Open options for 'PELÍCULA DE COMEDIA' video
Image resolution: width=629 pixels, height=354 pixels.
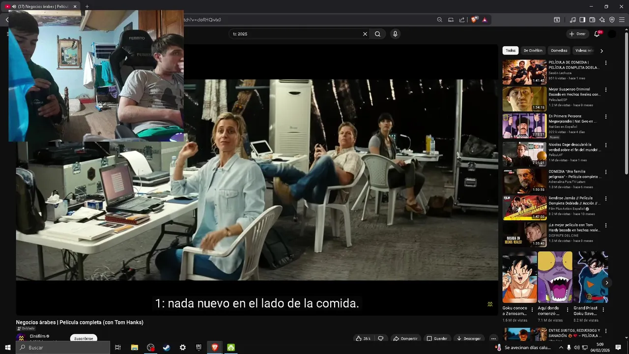(606, 63)
